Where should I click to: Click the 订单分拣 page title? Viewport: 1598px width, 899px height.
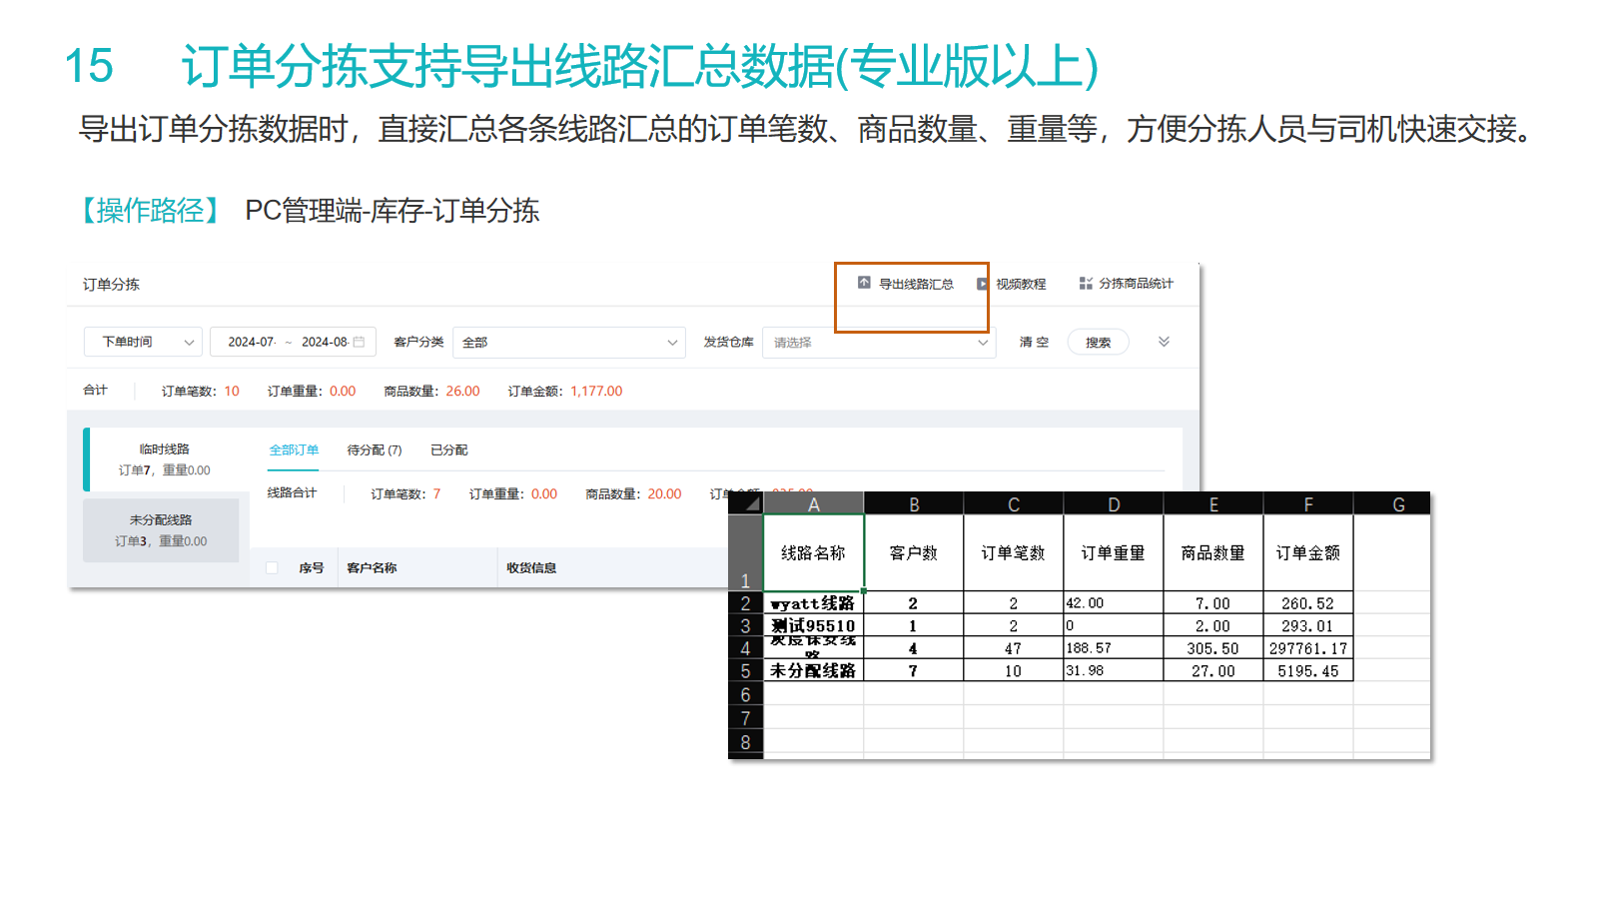111,285
